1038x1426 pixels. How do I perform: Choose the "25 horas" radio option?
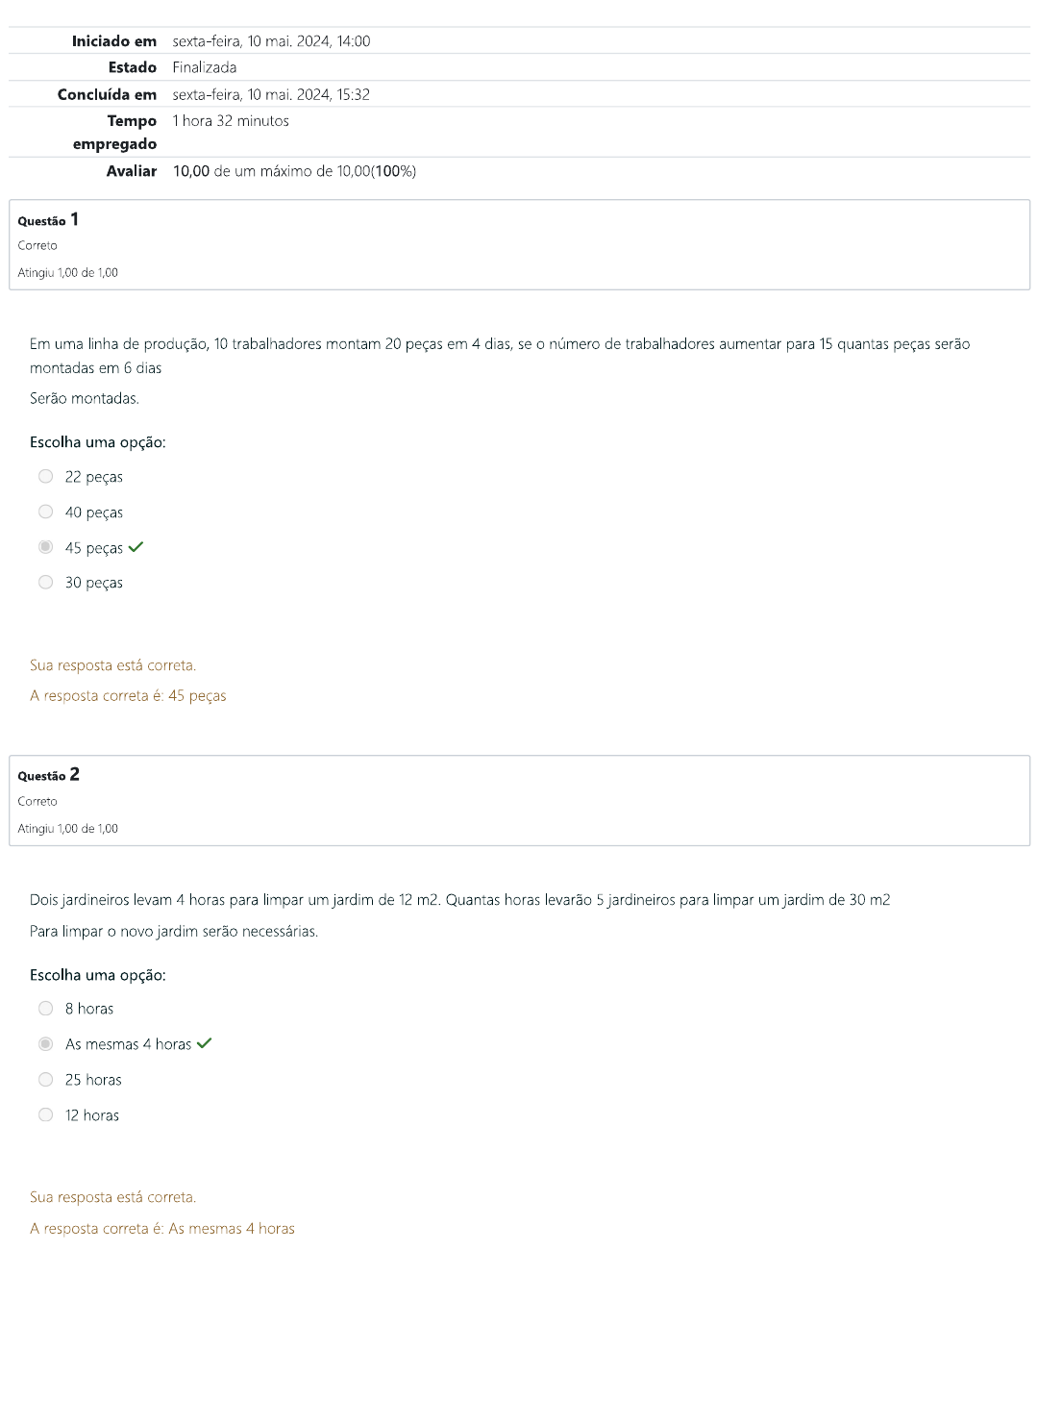pos(45,1080)
